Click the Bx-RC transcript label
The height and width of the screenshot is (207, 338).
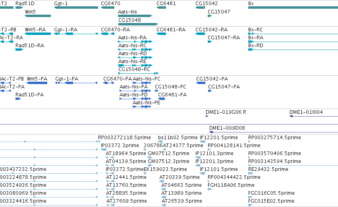coord(255,29)
